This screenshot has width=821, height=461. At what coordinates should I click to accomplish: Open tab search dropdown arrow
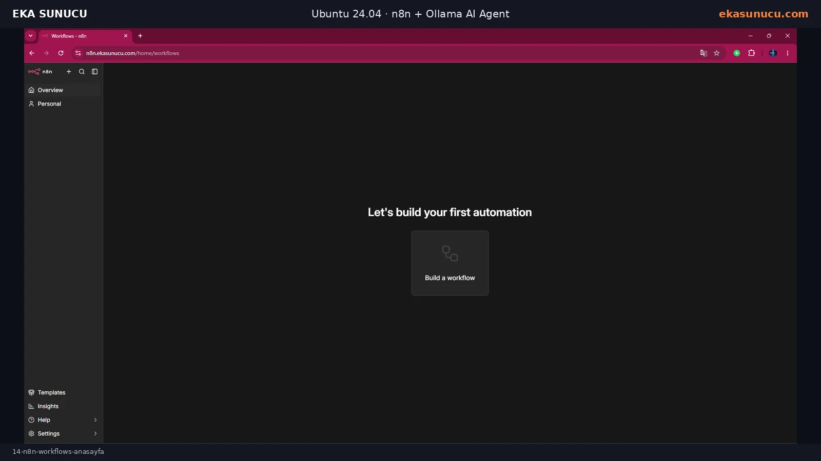31,36
